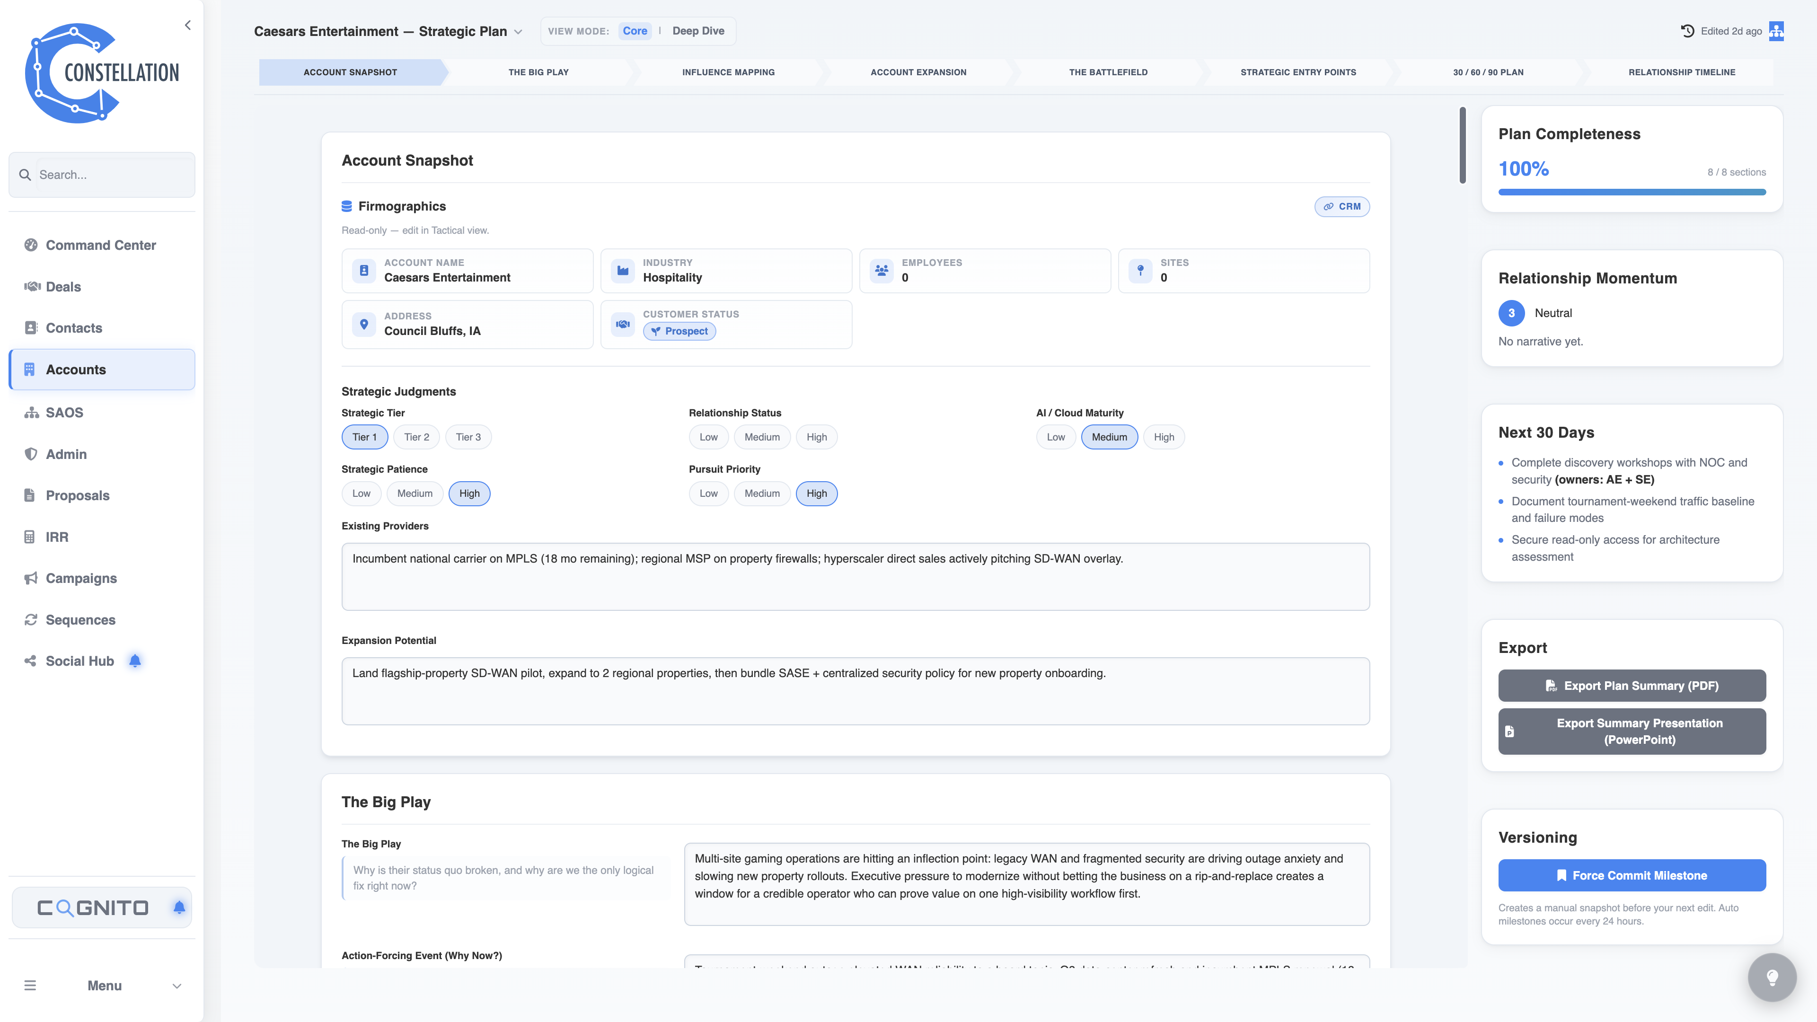
Task: Go to 30 / 60 / 90 Plan step
Action: pyautogui.click(x=1488, y=72)
